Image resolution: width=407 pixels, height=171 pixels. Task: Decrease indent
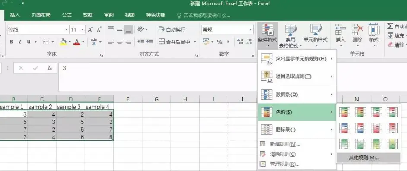pyautogui.click(x=141, y=42)
